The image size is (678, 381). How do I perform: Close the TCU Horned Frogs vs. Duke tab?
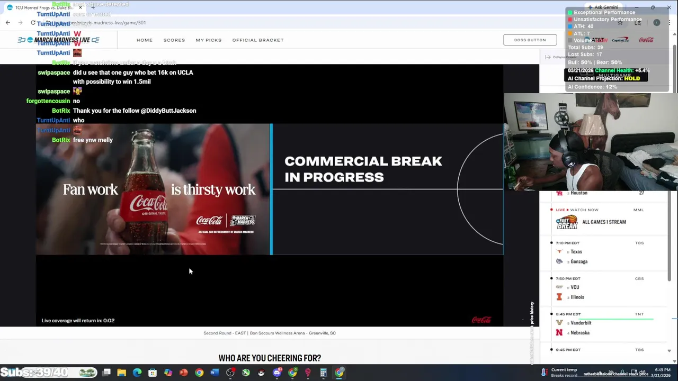80,7
